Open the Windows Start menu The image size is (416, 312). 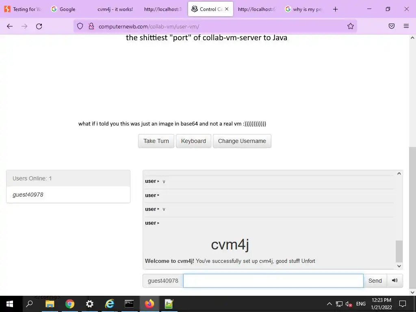(10, 304)
